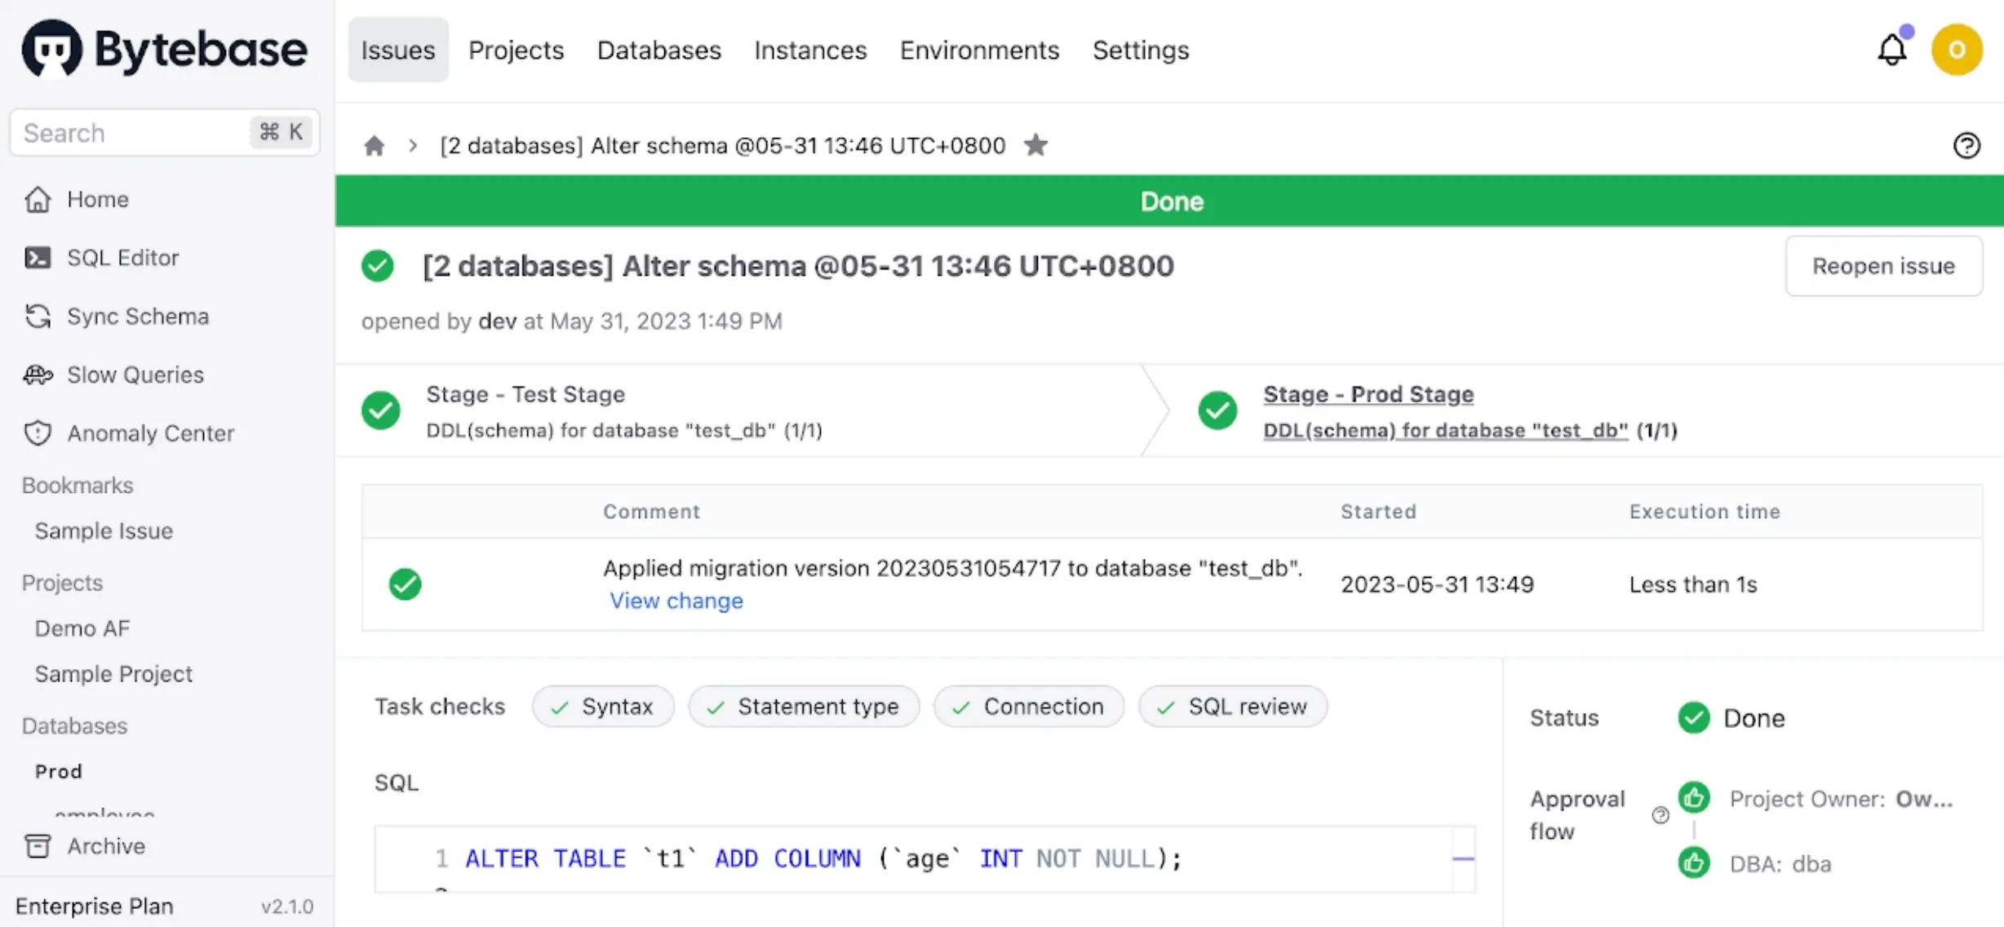The width and height of the screenshot is (2004, 927).
Task: Select the Test Stage pipeline step
Action: [x=525, y=395]
